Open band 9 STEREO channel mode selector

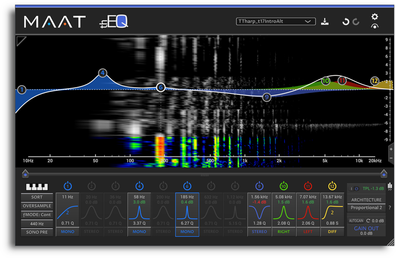[x=259, y=232]
